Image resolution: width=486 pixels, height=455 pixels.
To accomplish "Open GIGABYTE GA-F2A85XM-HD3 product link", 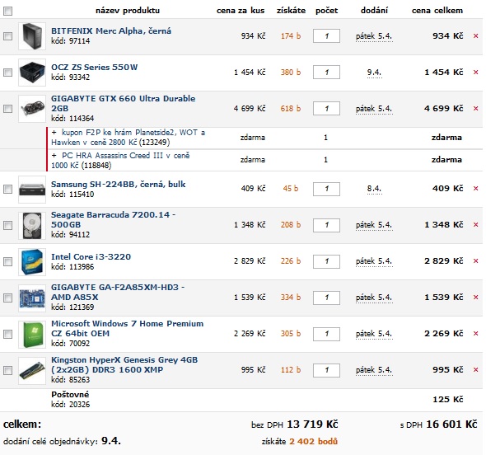I will coord(118,292).
